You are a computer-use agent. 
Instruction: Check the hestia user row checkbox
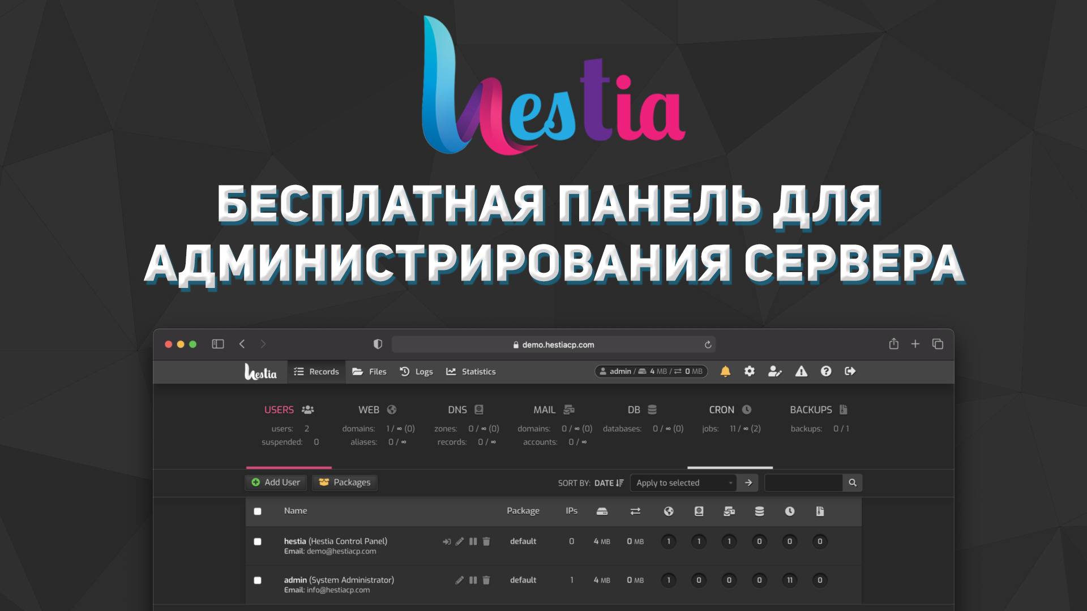pos(258,541)
